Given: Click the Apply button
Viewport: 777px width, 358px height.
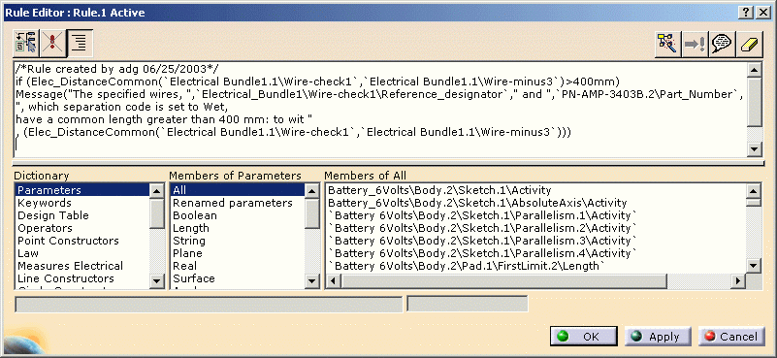Looking at the screenshot, I should [x=658, y=337].
